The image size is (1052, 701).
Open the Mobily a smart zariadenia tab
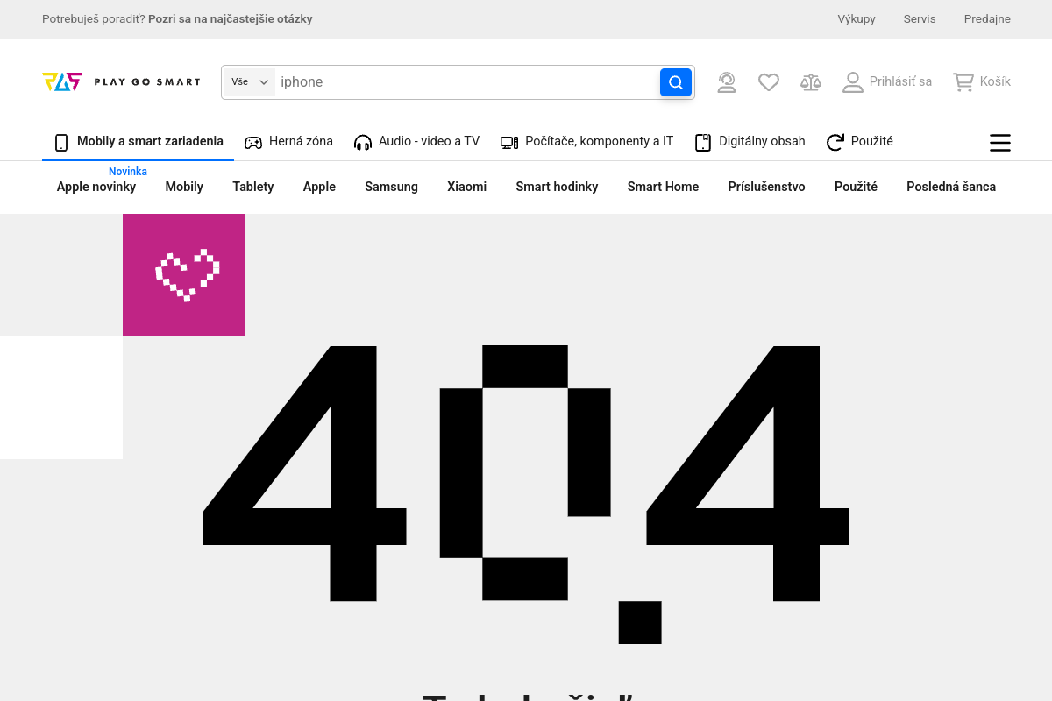(x=139, y=142)
